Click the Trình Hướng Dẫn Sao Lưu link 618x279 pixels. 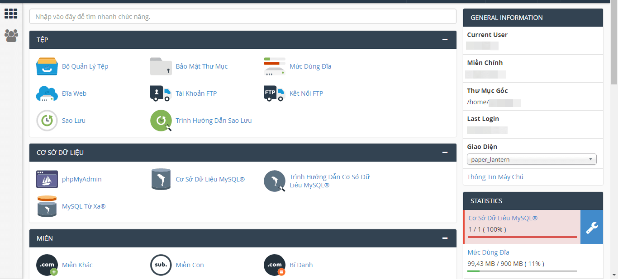(x=214, y=121)
